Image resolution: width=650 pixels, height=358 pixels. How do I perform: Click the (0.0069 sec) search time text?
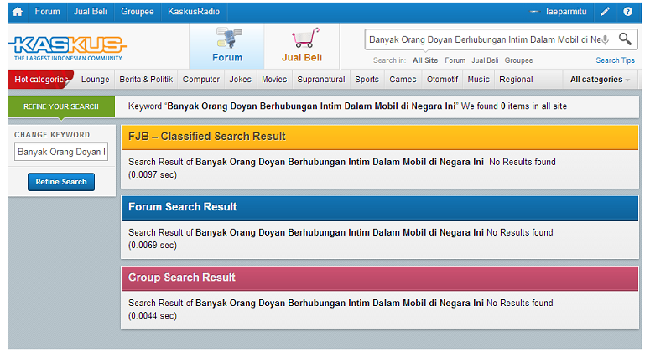[x=153, y=246]
